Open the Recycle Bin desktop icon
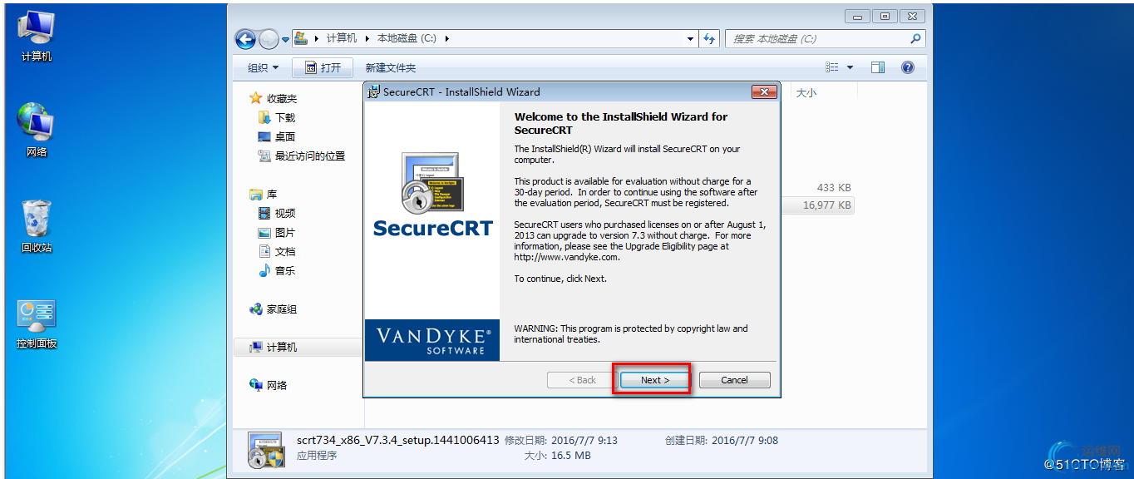This screenshot has width=1134, height=479. [36, 226]
